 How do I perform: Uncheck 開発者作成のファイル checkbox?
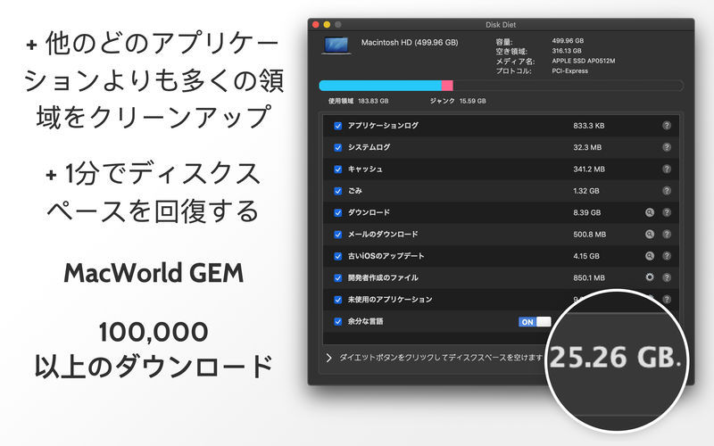(338, 278)
